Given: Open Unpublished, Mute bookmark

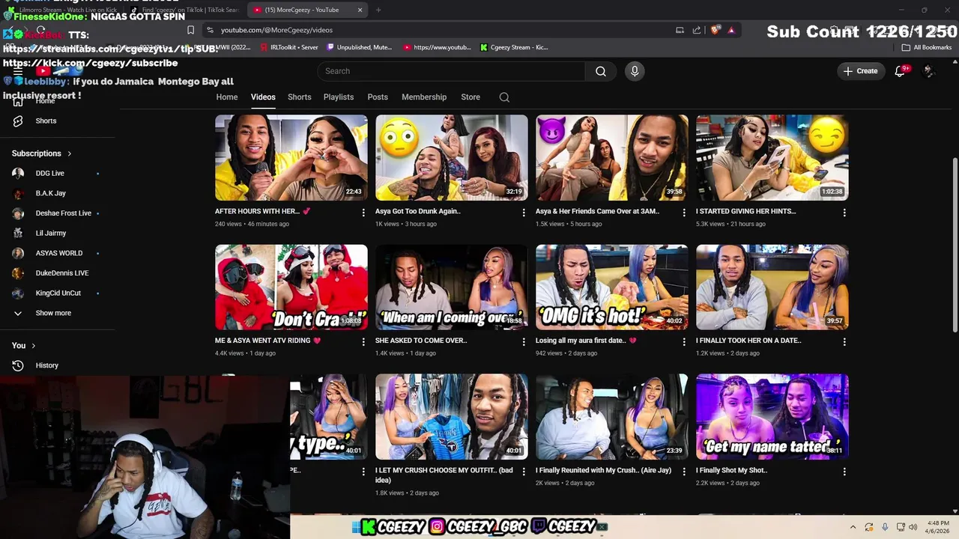Looking at the screenshot, I should point(360,47).
